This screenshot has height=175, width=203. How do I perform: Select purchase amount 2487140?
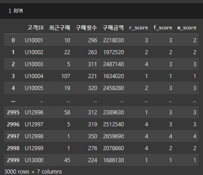(x=114, y=64)
